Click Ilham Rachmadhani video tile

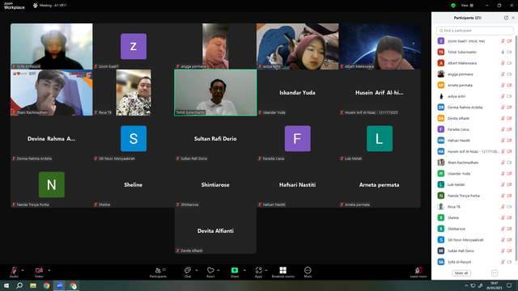tap(52, 92)
